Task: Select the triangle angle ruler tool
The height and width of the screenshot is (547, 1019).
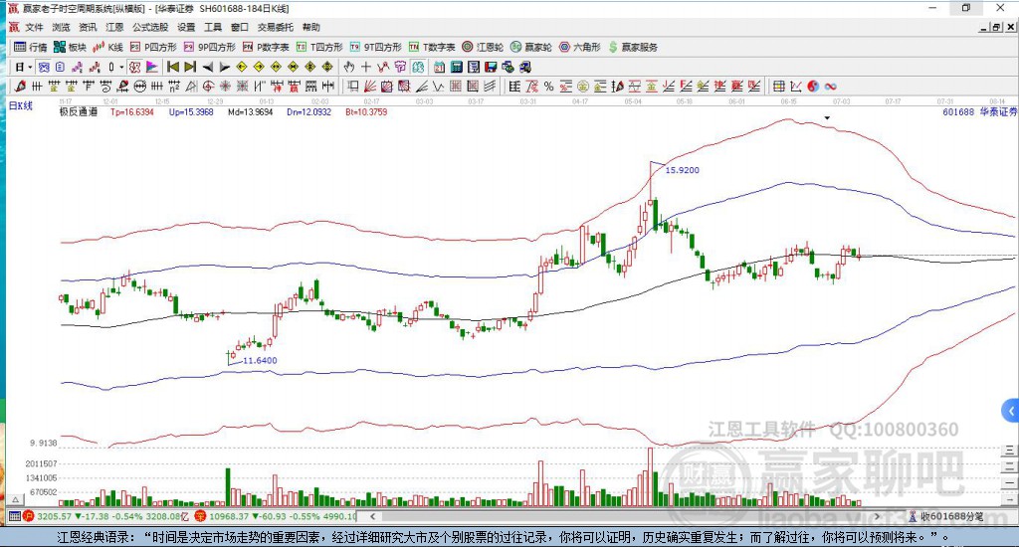Action: (191, 87)
